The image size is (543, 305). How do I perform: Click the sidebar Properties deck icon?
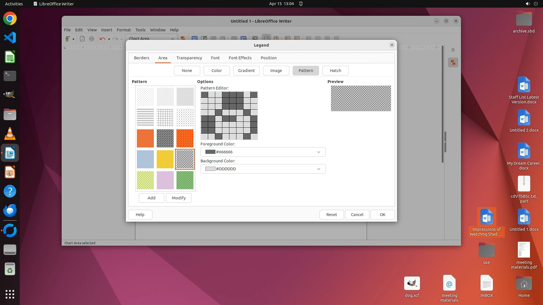click(453, 62)
